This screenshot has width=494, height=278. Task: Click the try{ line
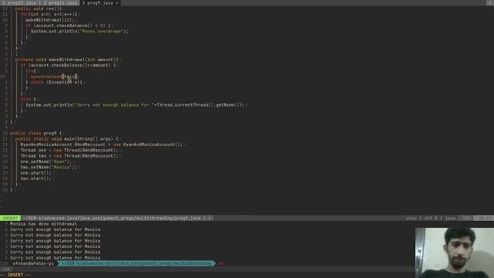click(31, 71)
